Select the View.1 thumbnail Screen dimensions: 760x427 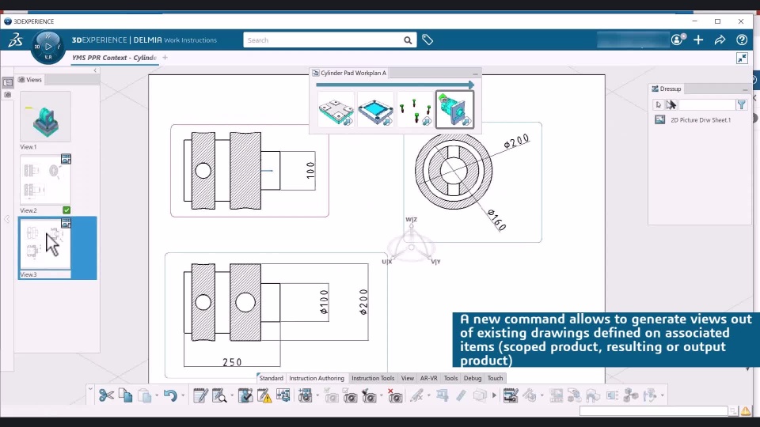(x=46, y=116)
